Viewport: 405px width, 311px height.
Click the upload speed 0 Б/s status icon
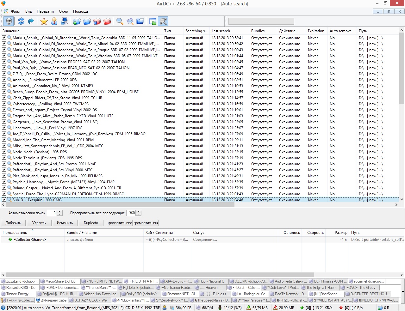(x=341, y=308)
